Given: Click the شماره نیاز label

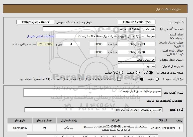Looking at the screenshot, I should tap(176, 22).
